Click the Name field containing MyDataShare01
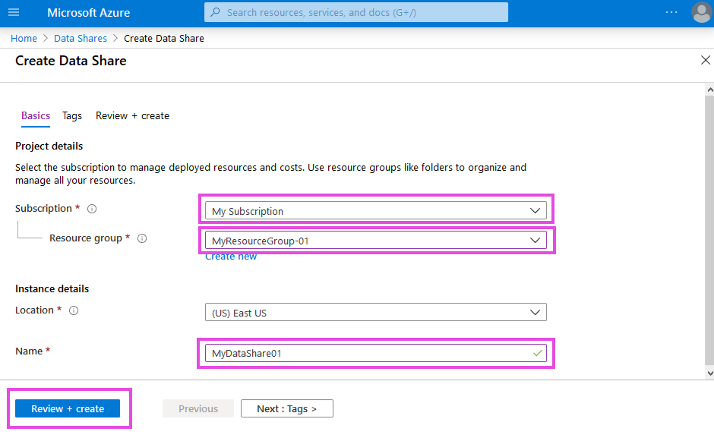Screen dimensions: 714x441 pyautogui.click(x=376, y=353)
